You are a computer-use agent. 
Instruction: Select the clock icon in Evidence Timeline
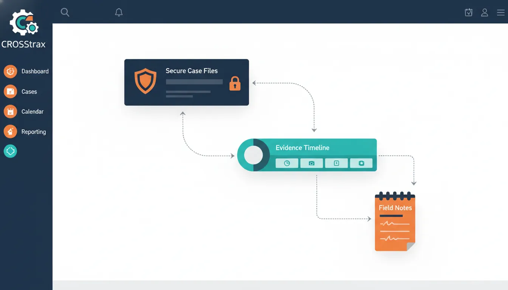287,163
